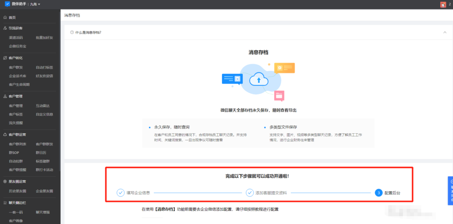Click the 微信聊天全部存档永久保存 tagline
This screenshot has height=224, width=453.
(258, 110)
